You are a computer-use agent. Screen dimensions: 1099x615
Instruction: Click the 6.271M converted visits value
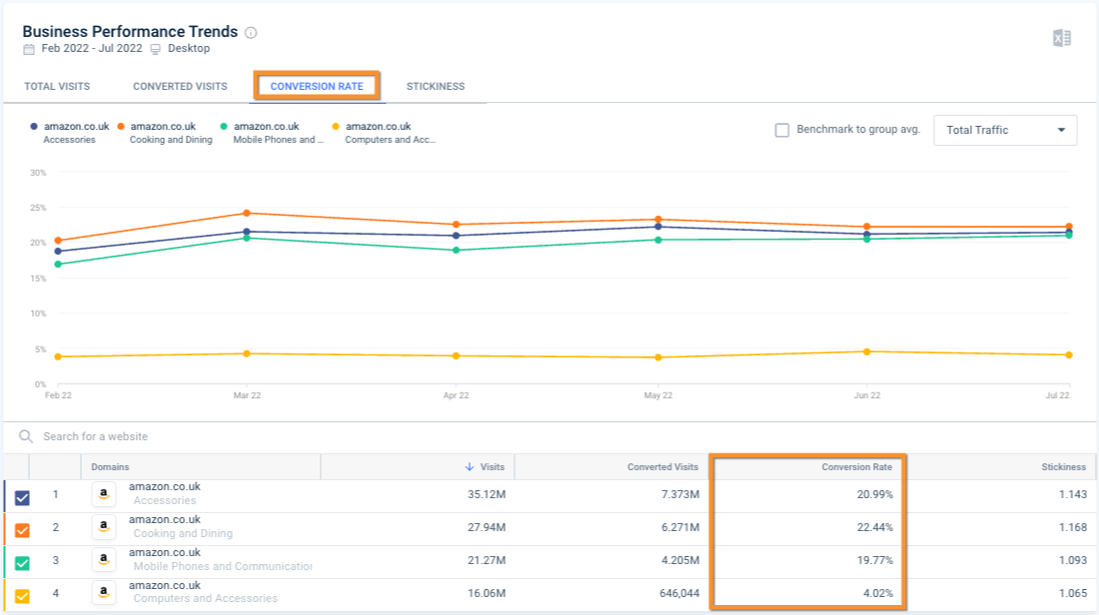tap(680, 527)
